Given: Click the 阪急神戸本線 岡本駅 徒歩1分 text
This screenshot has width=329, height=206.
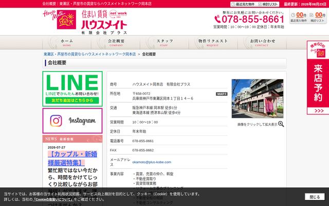Looking at the screenshot, I should click(x=155, y=108).
